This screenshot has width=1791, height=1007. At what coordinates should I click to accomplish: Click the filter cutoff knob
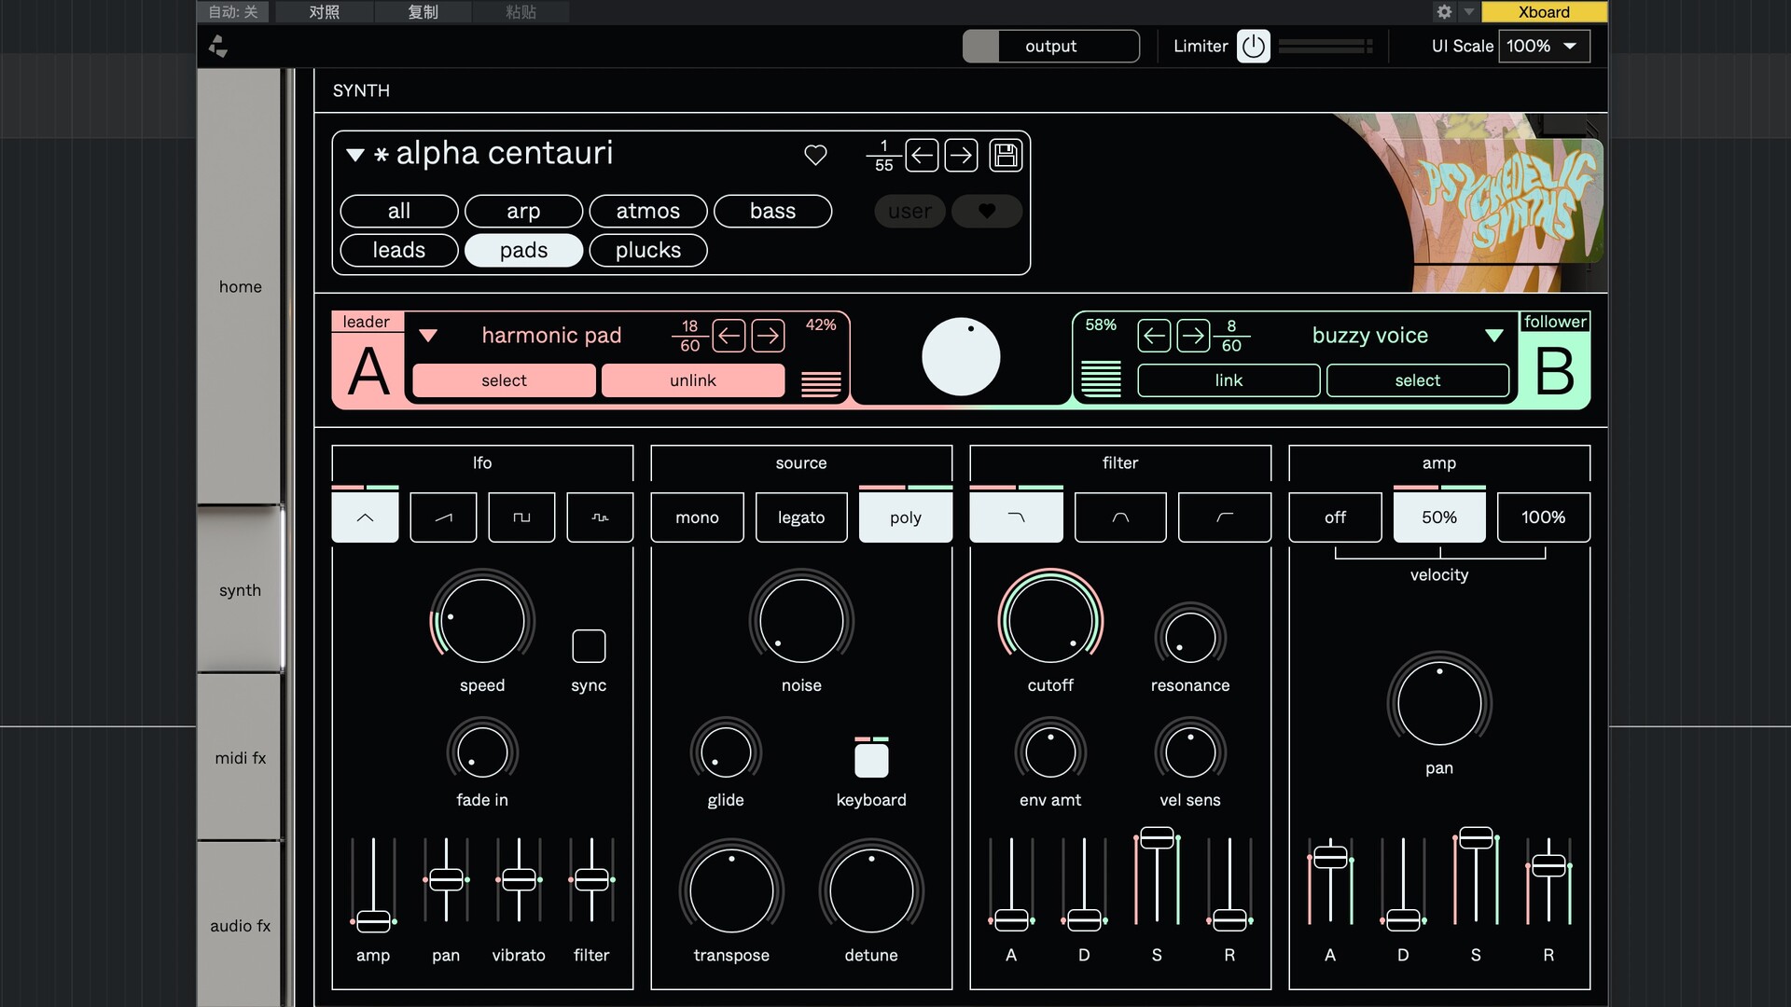click(x=1050, y=622)
